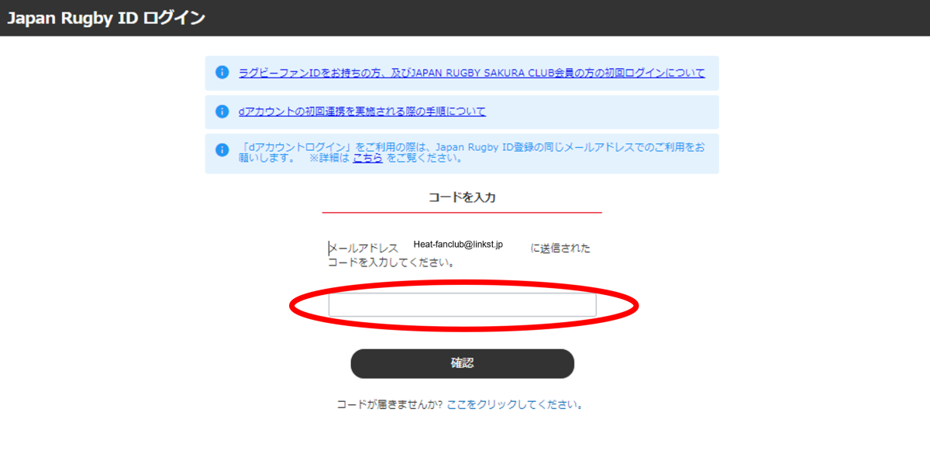
Task: Click the info icon beside dアカウント初回連携 notice
Action: [x=222, y=112]
